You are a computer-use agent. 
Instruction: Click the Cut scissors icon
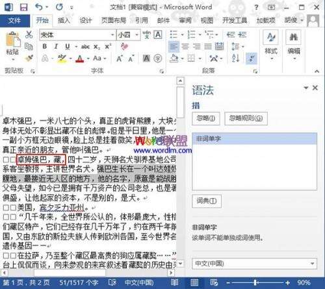point(29,34)
